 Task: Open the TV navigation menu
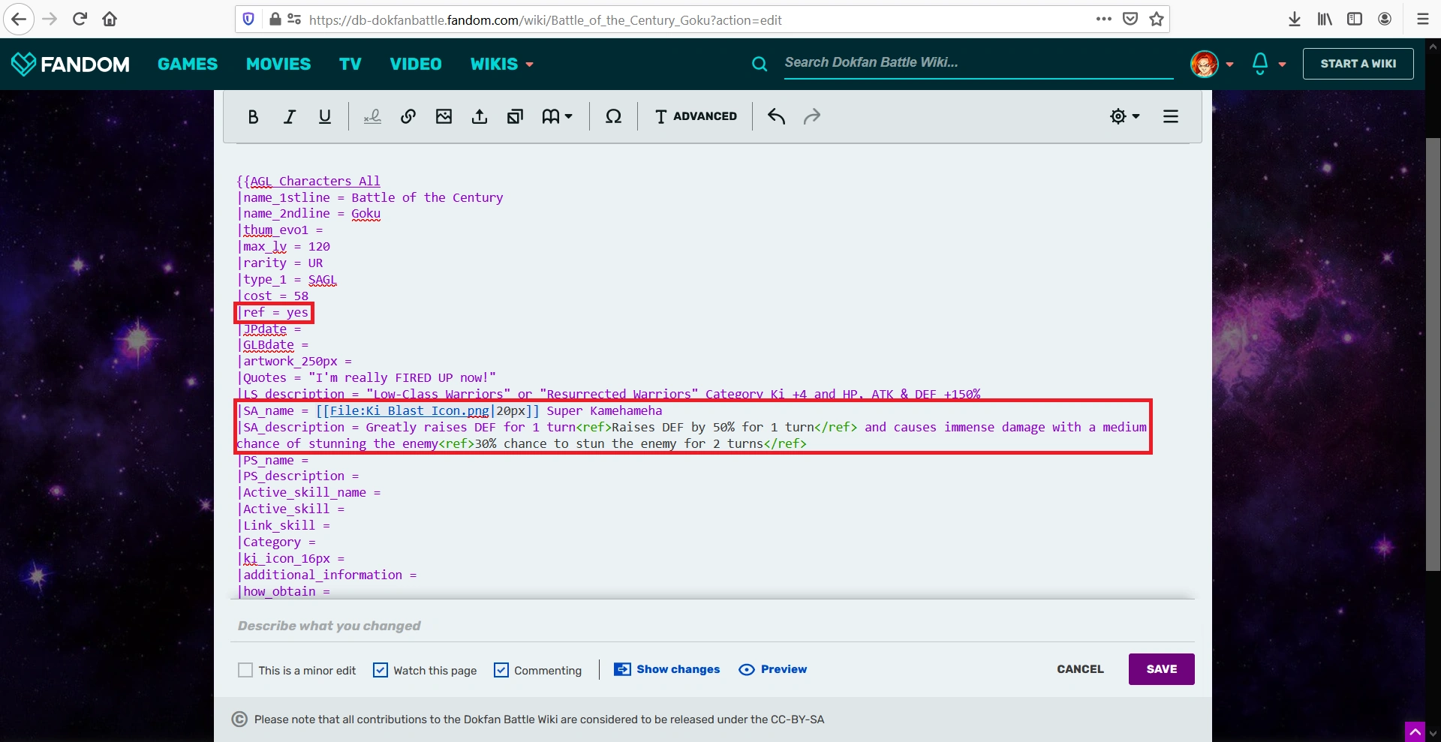(350, 65)
